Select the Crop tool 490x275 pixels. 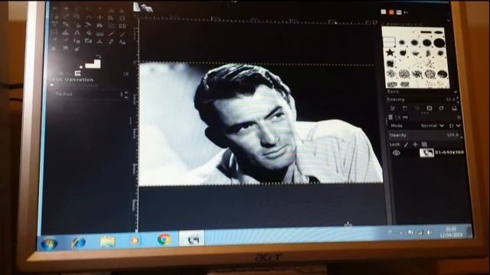coord(122,18)
